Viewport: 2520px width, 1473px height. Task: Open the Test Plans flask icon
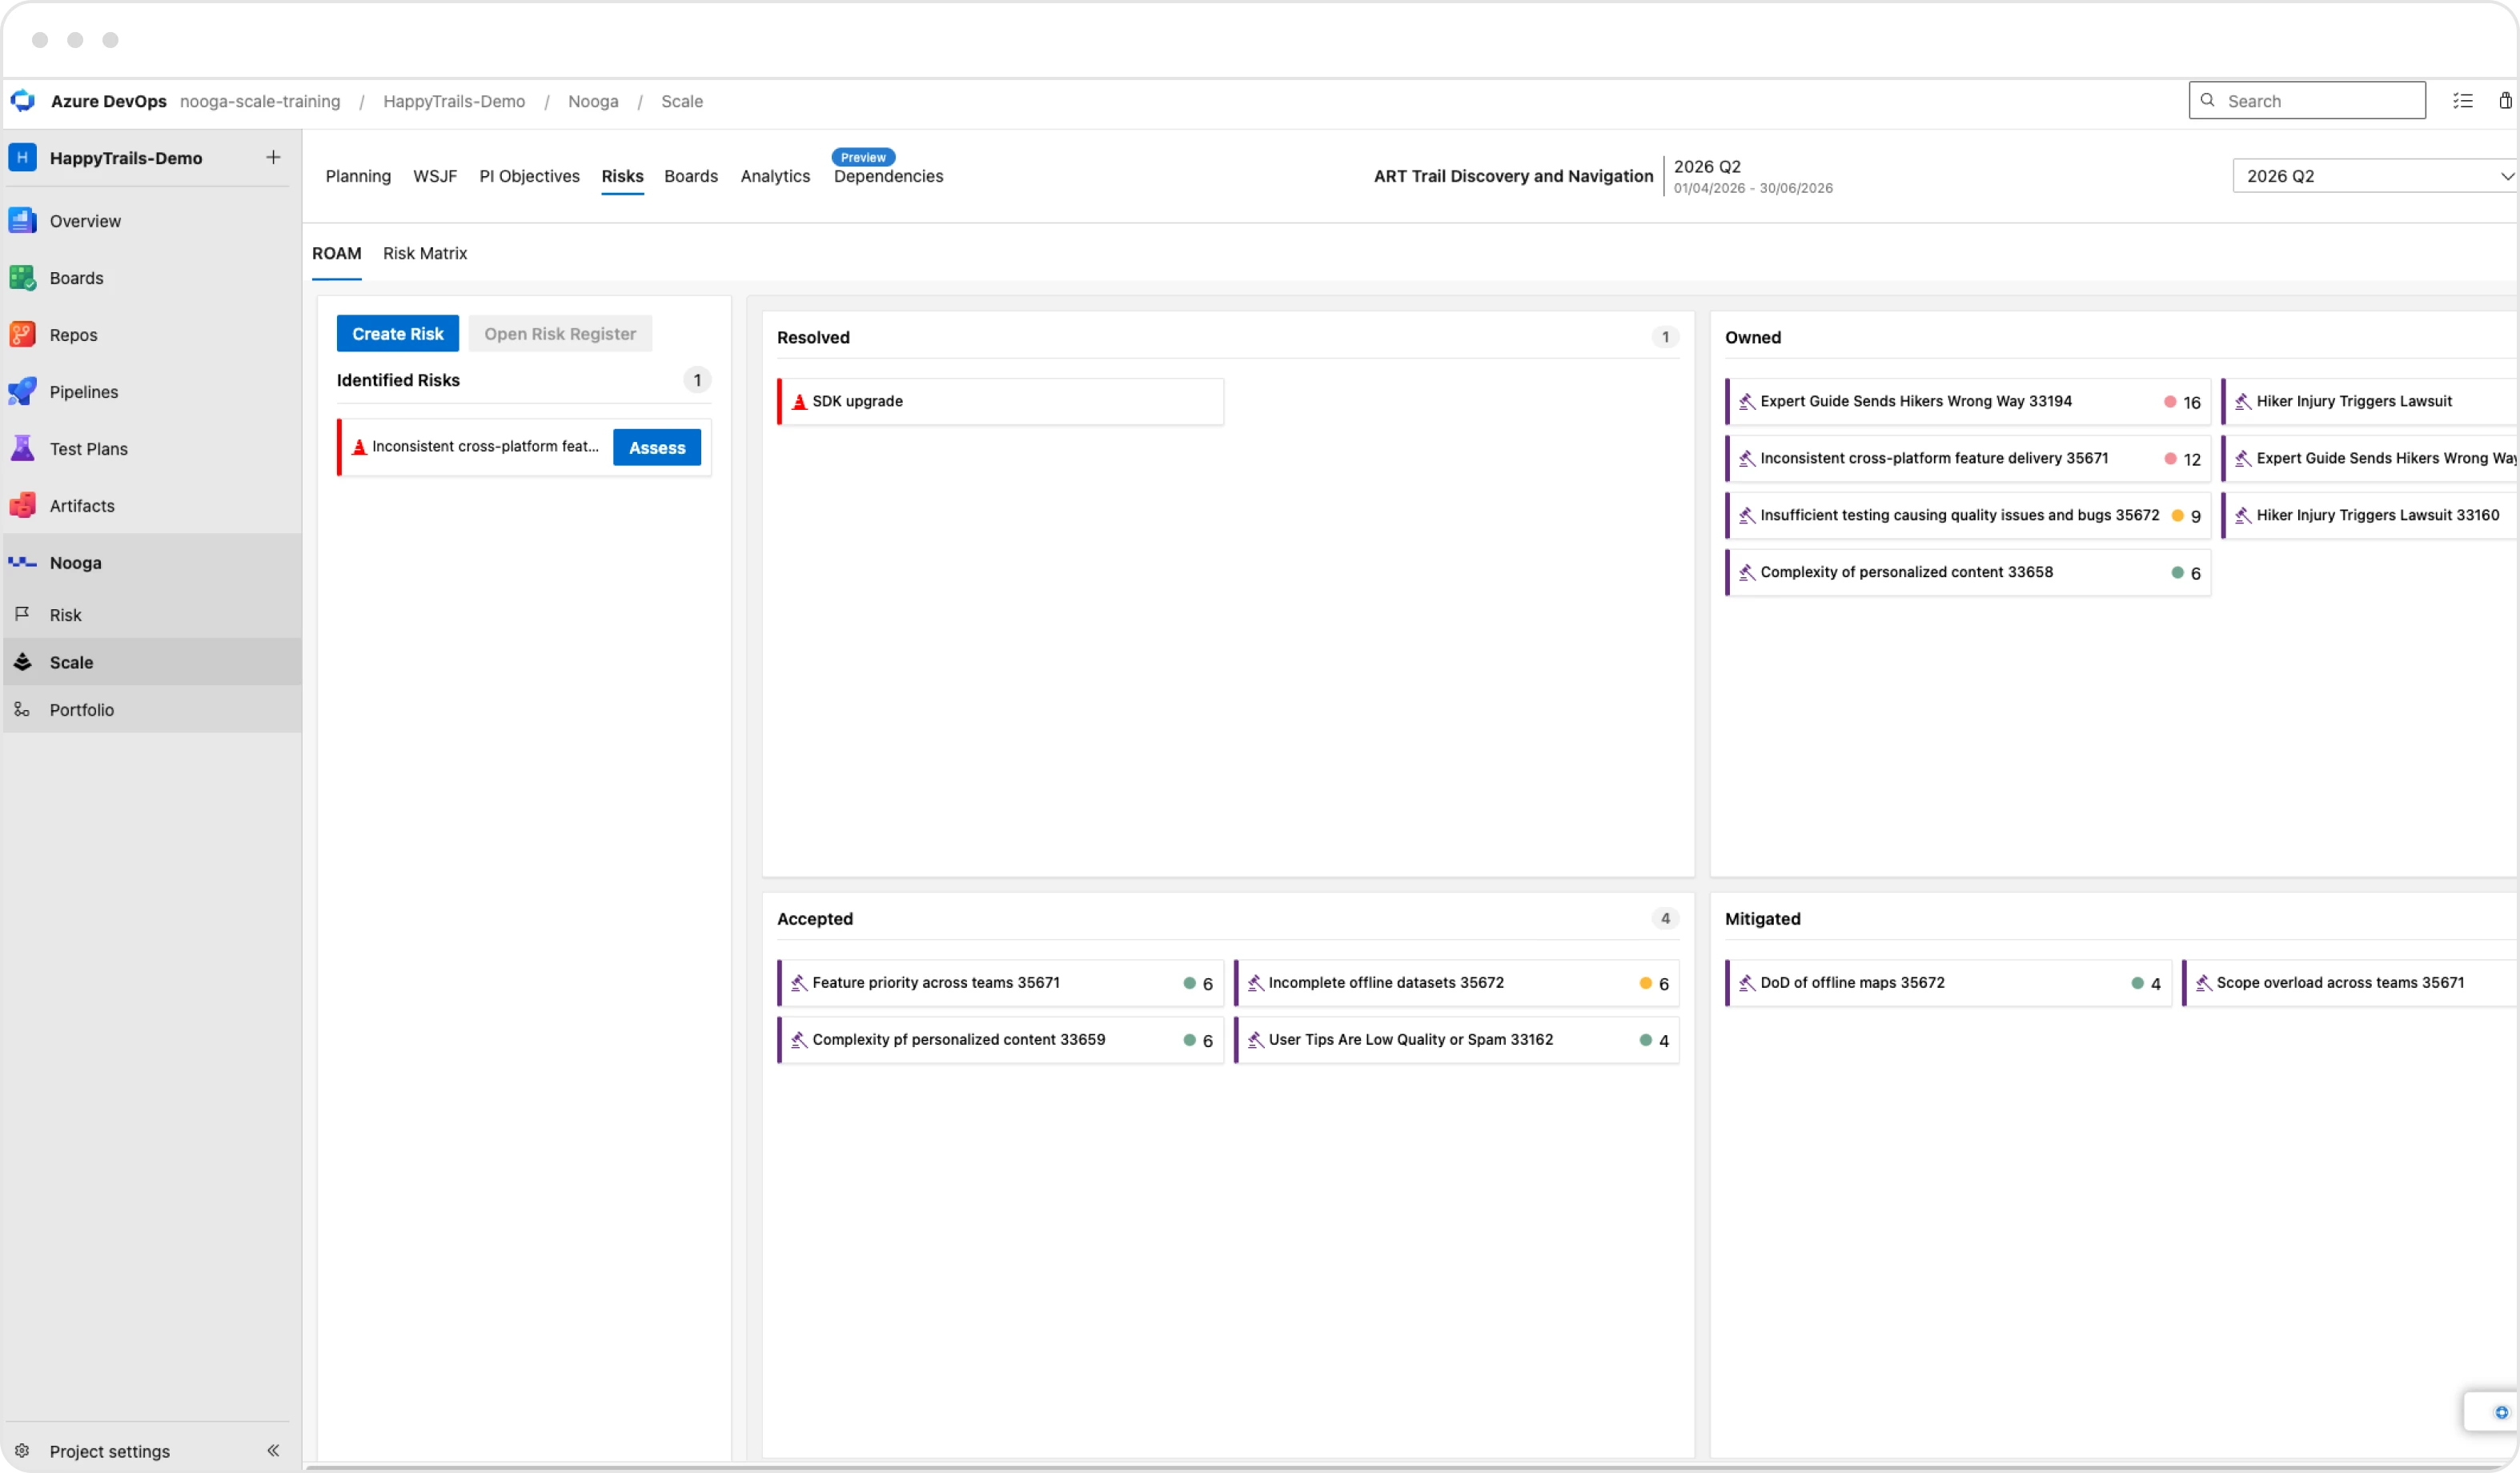pos(22,449)
